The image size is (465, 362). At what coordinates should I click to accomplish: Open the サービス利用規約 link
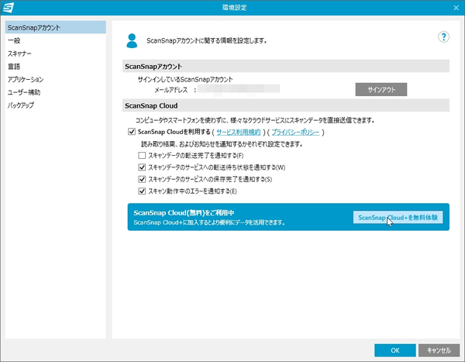(239, 132)
